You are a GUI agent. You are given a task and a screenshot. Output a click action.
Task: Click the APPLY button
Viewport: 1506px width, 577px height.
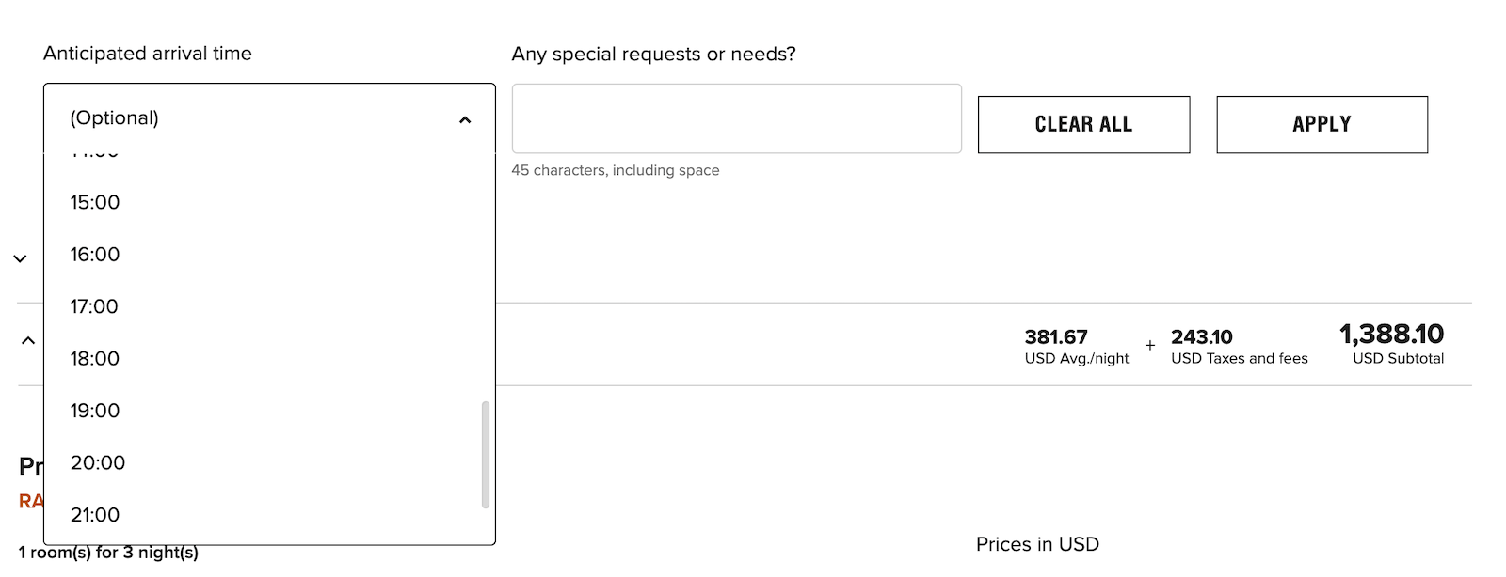tap(1322, 124)
